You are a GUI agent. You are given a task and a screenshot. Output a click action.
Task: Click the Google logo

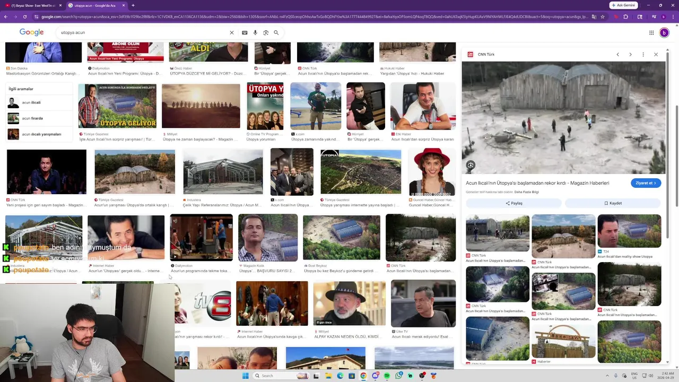click(31, 32)
